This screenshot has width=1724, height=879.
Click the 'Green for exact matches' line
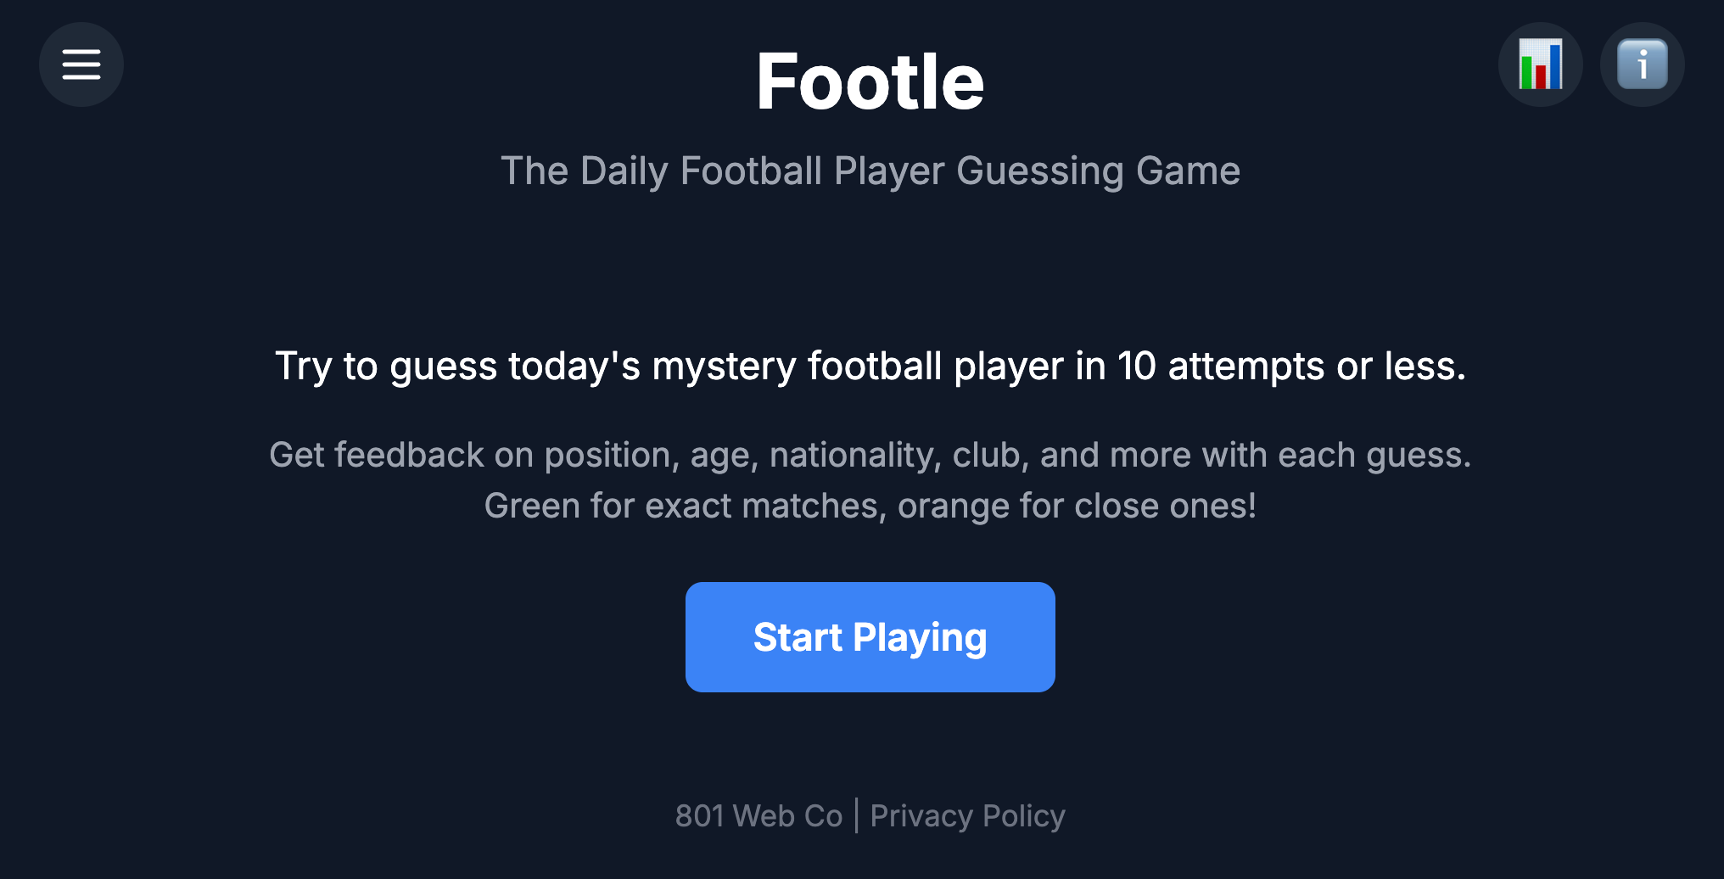[870, 506]
